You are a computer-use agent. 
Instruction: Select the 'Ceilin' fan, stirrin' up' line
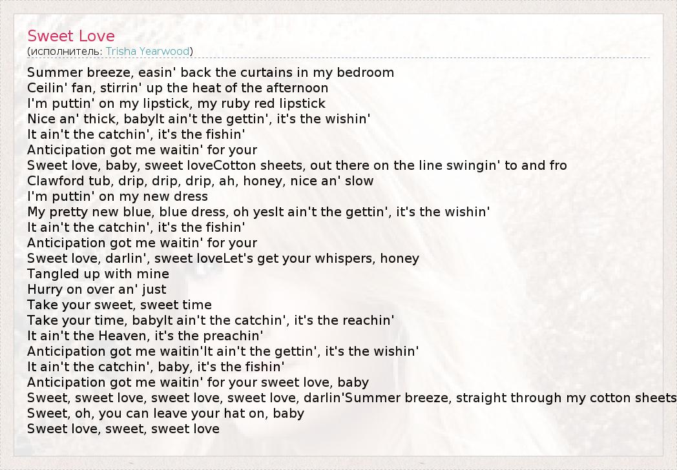point(178,88)
